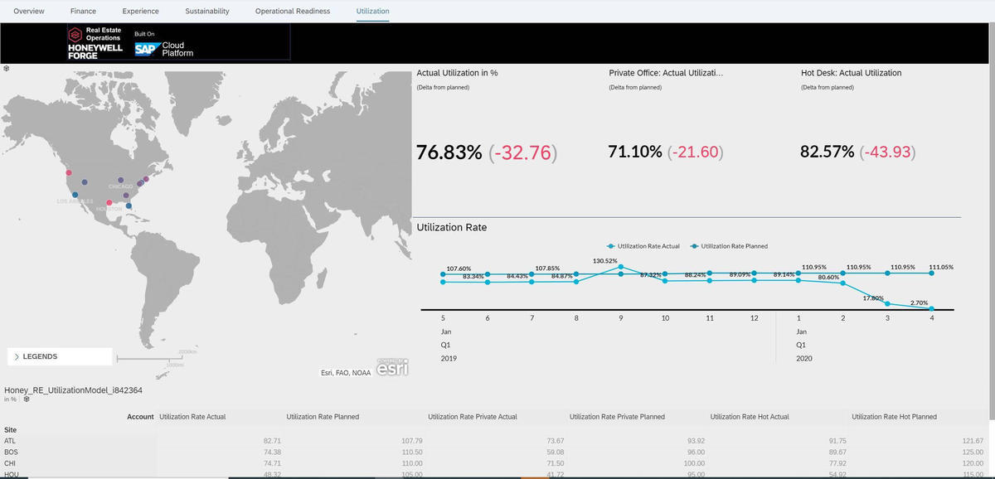Click the Esri, FAO, NOAA attribution link
The width and height of the screenshot is (995, 479).
(x=346, y=373)
